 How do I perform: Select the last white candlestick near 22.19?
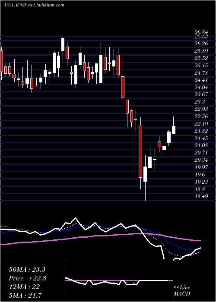(x=174, y=130)
